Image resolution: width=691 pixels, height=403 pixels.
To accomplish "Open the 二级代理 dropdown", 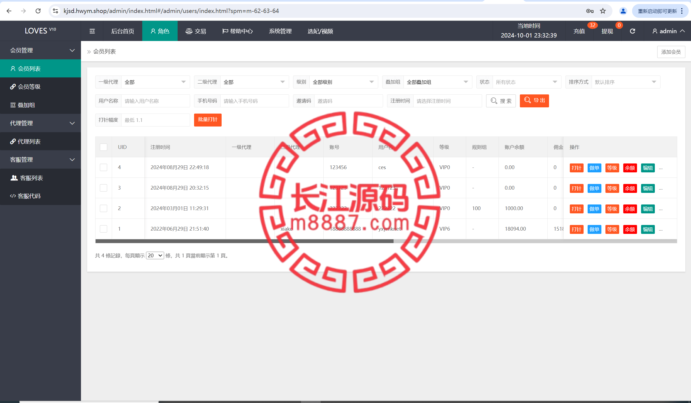I will tap(255, 82).
